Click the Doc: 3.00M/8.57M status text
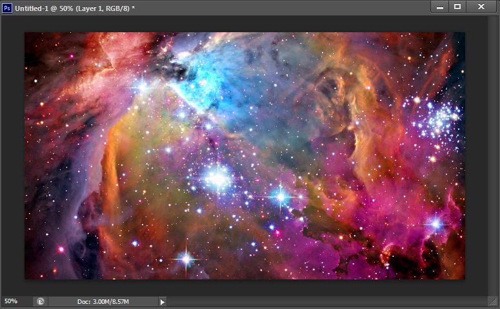This screenshot has width=500, height=309. (x=103, y=301)
